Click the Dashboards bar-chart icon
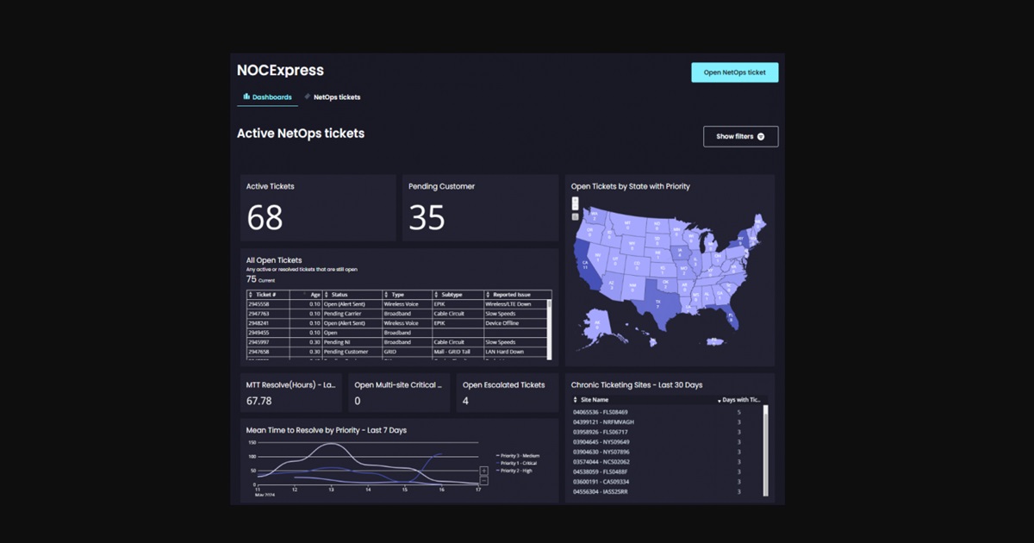 pos(246,97)
